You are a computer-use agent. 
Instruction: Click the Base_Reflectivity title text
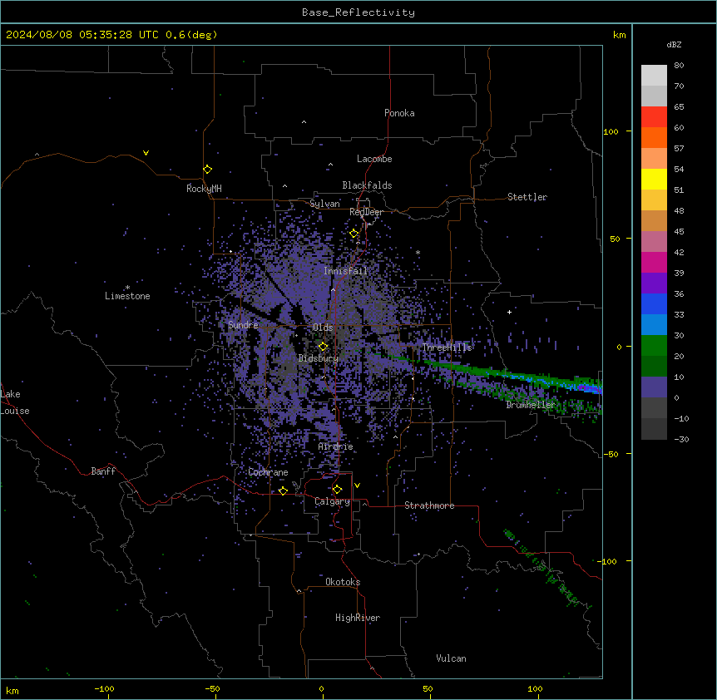(358, 12)
